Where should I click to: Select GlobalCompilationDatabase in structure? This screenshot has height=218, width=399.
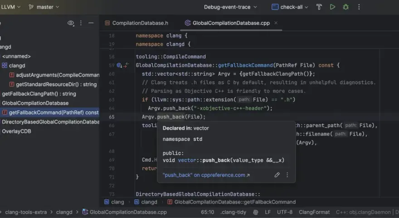35,103
